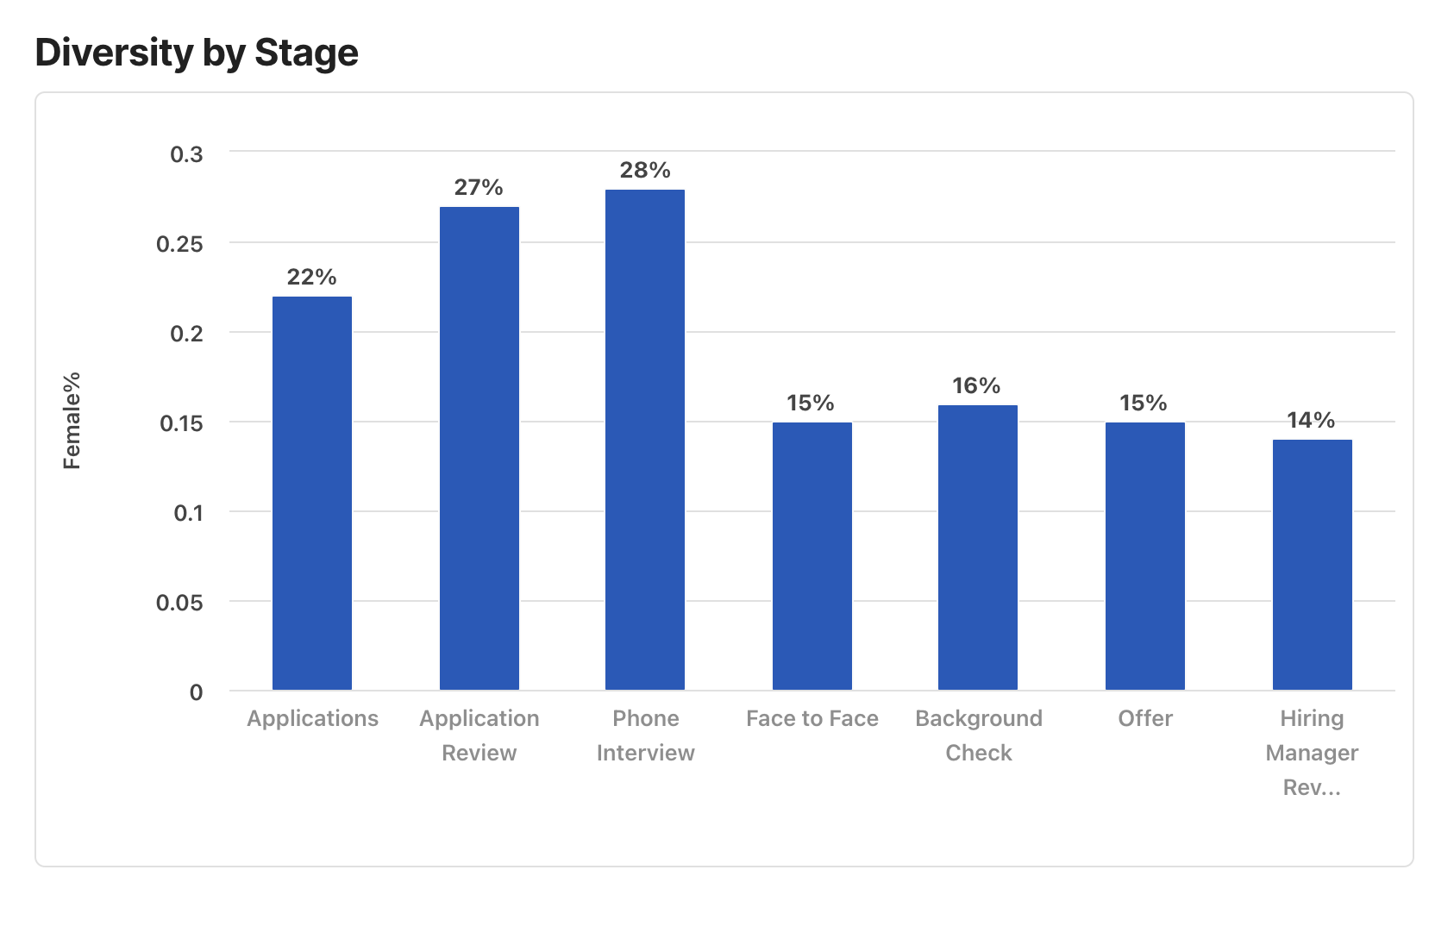This screenshot has width=1454, height=926.
Task: Select the Hiring Manager Review bar
Action: 1312,565
